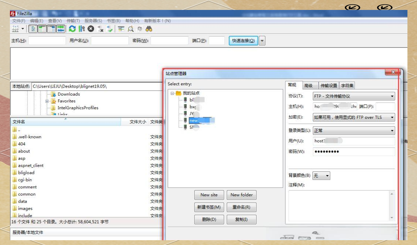Open the Site Manager toolbar icon
417x245 pixels.
pos(15,29)
